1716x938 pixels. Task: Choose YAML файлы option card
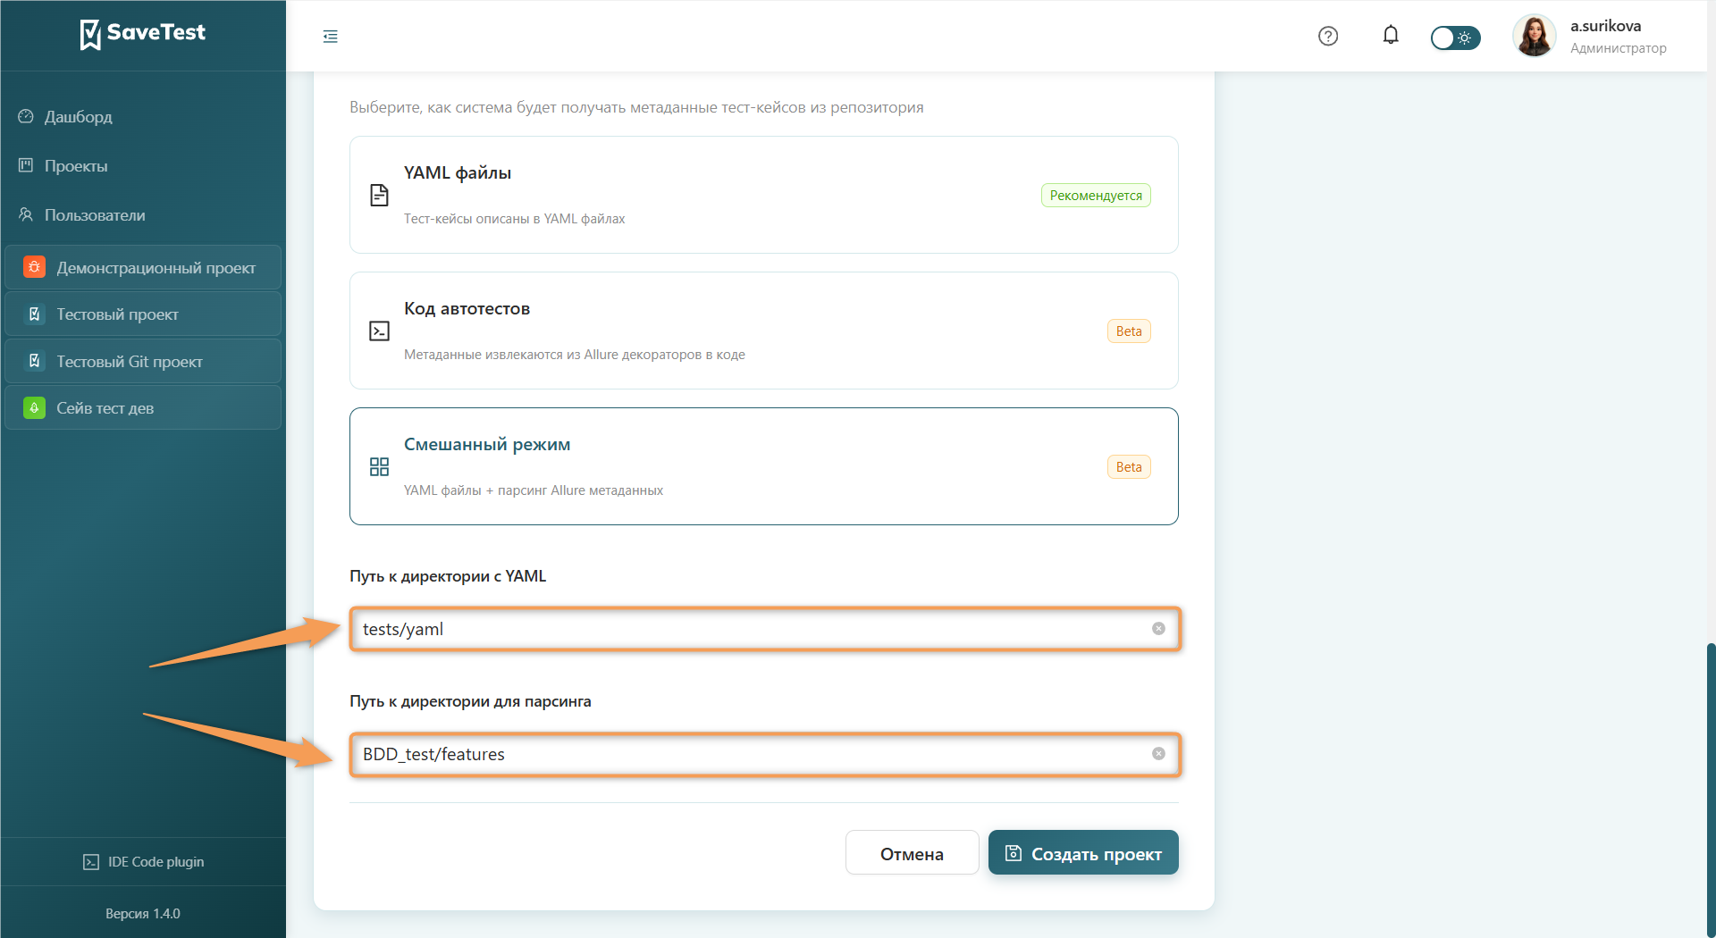tap(764, 195)
